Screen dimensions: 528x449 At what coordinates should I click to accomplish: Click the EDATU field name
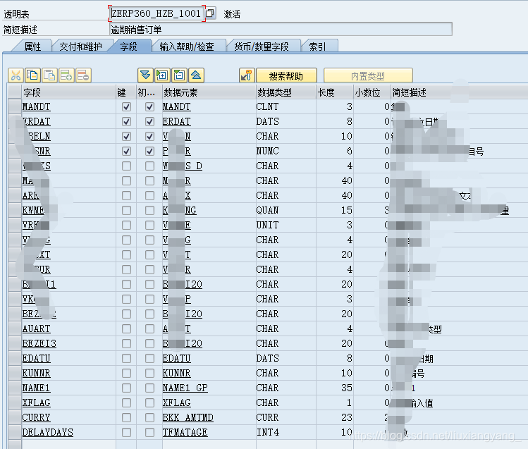[37, 359]
